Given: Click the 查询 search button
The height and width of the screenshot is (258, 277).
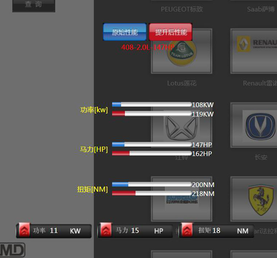Looking at the screenshot, I should click(34, 5).
